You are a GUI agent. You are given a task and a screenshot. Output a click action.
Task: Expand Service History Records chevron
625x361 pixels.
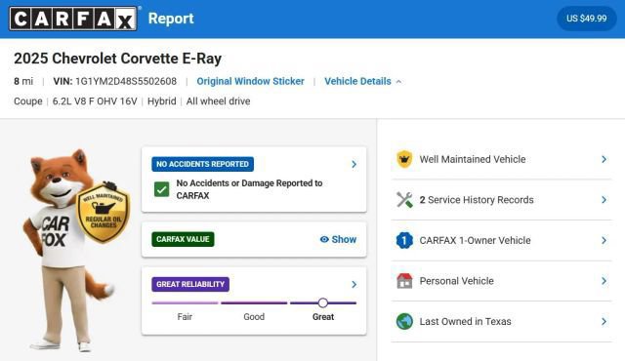[604, 200]
